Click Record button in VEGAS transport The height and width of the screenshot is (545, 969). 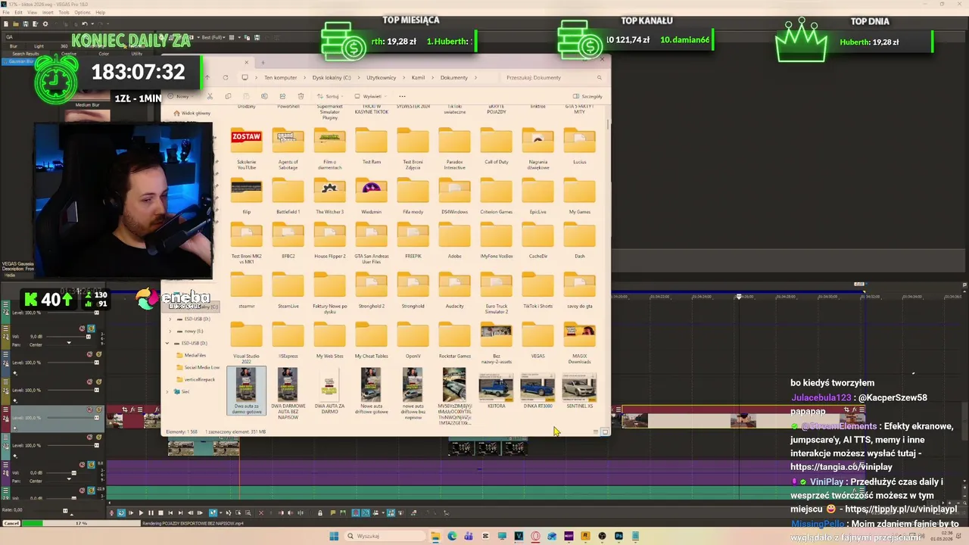[x=111, y=513]
